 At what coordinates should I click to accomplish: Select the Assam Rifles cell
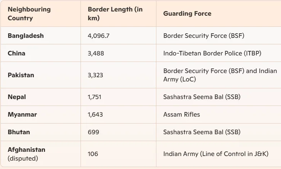click(181, 114)
